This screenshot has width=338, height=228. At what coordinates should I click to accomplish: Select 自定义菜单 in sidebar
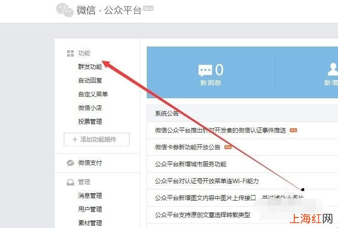coord(93,94)
